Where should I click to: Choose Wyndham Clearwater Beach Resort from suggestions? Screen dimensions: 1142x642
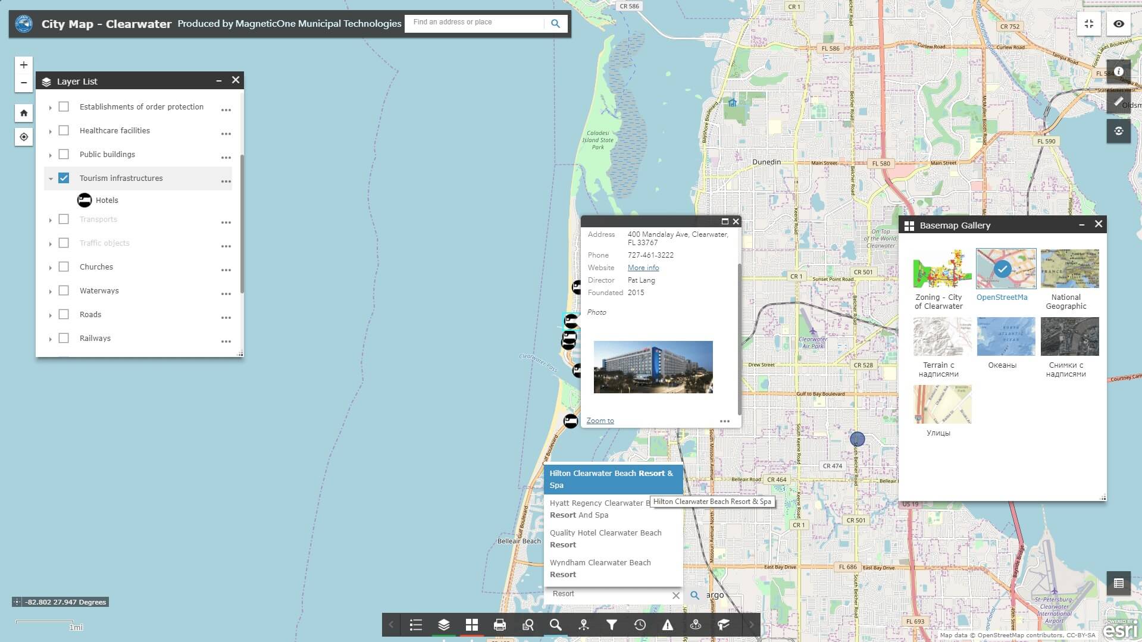pos(600,568)
